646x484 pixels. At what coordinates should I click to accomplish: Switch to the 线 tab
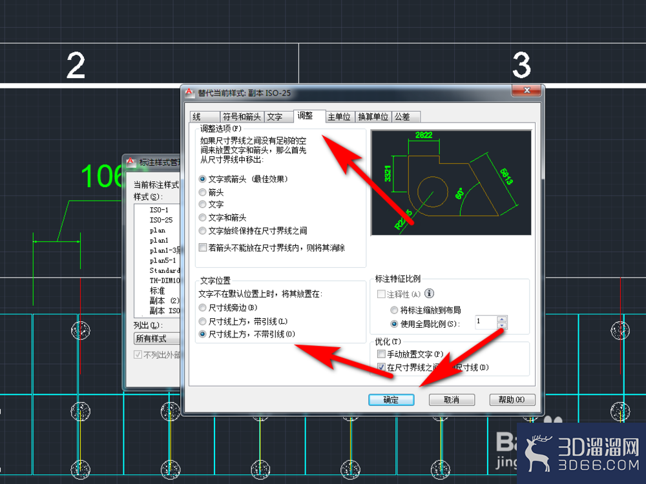(204, 117)
